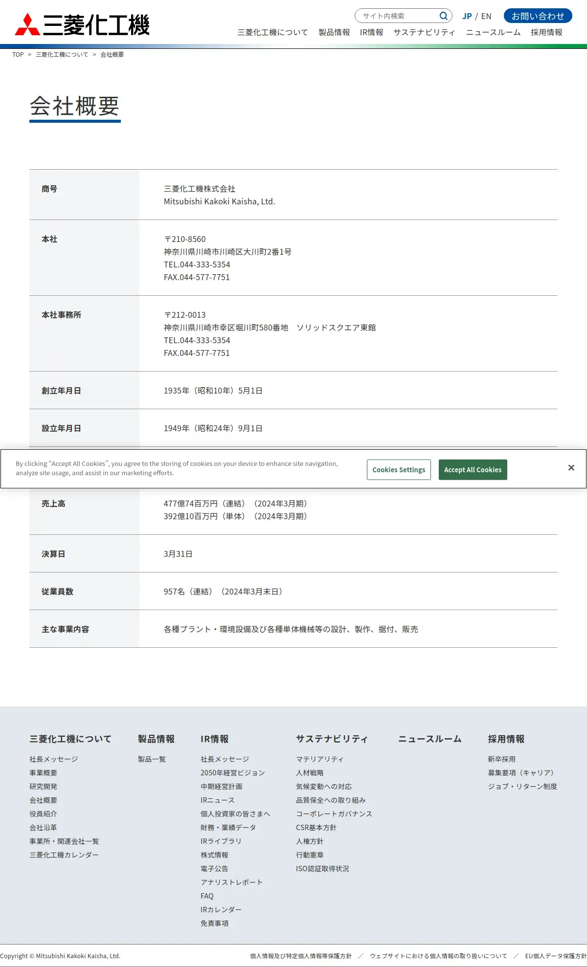Viewport: 587px width, 967px height.
Task: Open 人材戦略 footer link
Action: [x=310, y=773]
